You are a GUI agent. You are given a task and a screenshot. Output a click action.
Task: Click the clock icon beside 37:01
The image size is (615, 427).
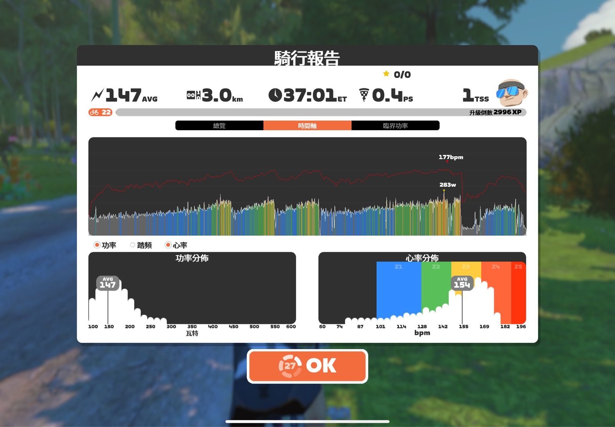(275, 94)
